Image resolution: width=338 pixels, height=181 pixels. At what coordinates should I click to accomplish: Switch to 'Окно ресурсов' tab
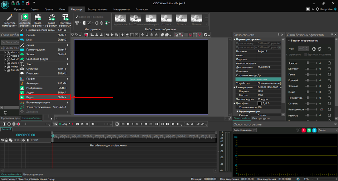pos(261,118)
